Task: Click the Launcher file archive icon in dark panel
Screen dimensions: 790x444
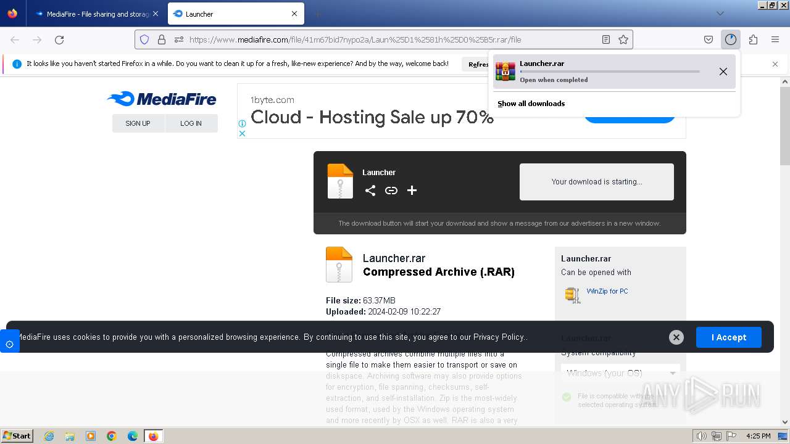Action: tap(340, 181)
